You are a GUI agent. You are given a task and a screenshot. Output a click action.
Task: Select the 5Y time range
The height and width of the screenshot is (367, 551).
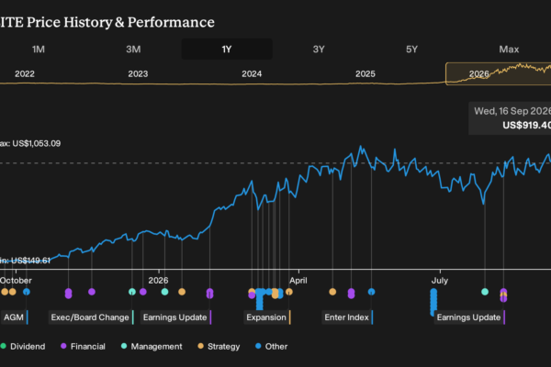coord(411,50)
